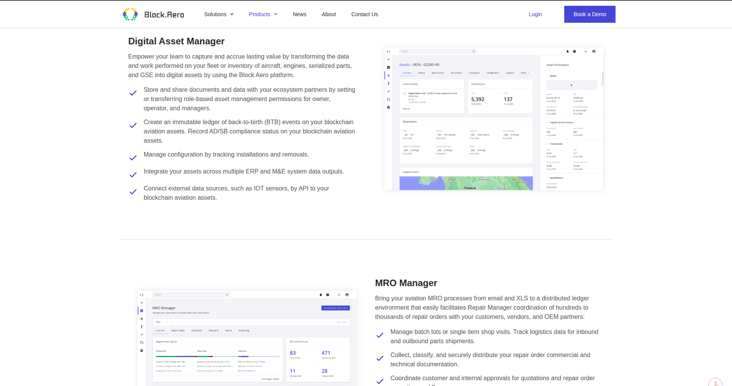Click the Digital Asset Manager screenshot image
This screenshot has height=386, width=732.
coord(494,119)
